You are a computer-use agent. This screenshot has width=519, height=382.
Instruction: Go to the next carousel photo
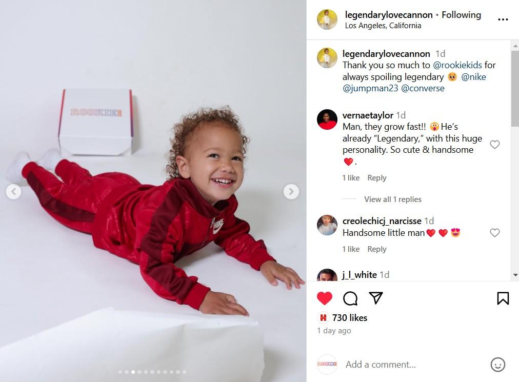(291, 191)
